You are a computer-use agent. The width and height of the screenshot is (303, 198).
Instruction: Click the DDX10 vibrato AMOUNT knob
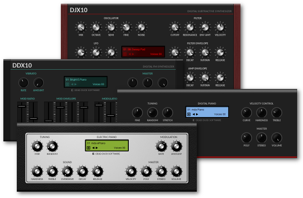[x=39, y=83]
